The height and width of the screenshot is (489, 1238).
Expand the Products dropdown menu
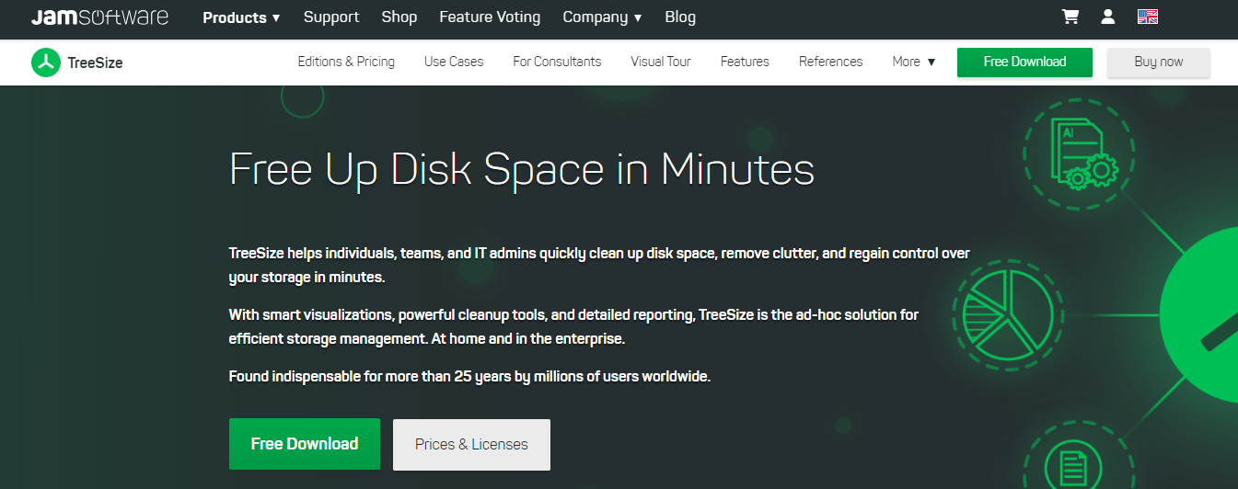tap(241, 17)
